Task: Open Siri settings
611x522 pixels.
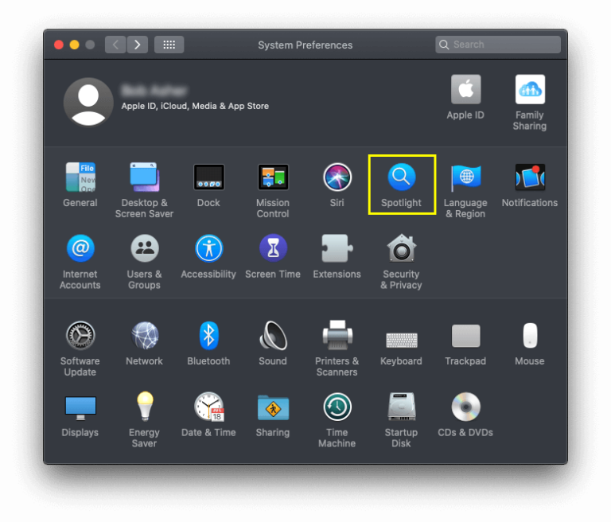Action: tap(337, 177)
